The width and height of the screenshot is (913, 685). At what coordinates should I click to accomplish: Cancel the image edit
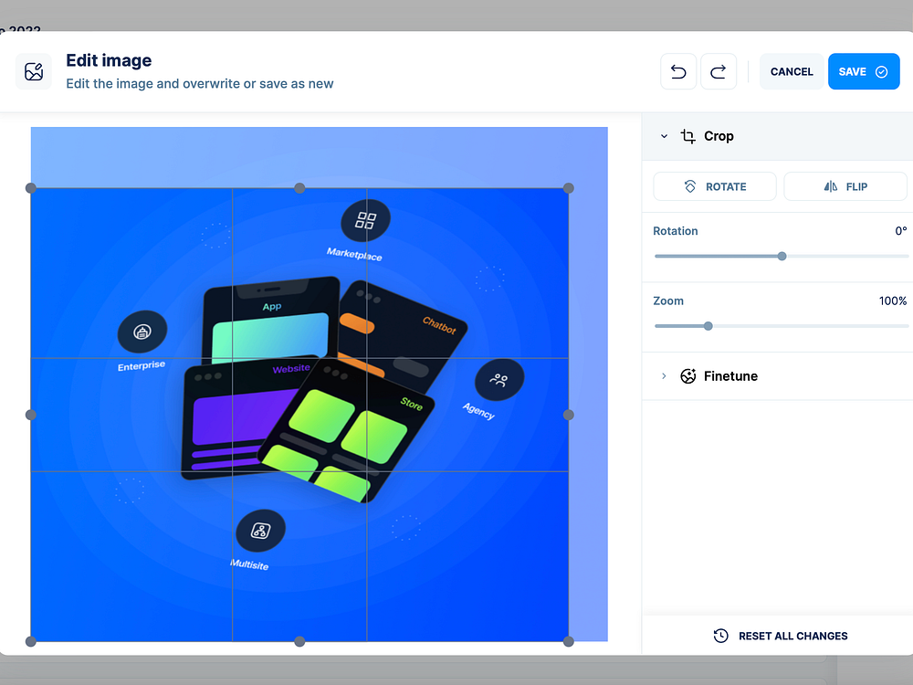pos(792,71)
